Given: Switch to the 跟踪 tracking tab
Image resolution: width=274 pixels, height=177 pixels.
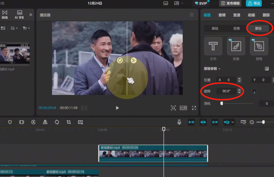Looking at the screenshot, I should tap(266, 15).
